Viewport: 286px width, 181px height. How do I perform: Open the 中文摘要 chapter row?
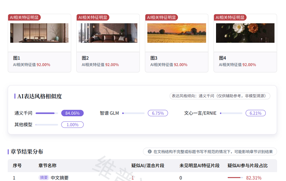pos(142,177)
